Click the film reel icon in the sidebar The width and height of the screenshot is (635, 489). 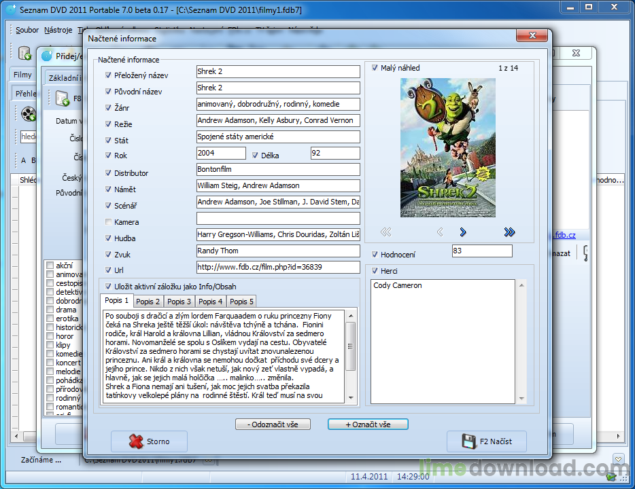pos(29,114)
